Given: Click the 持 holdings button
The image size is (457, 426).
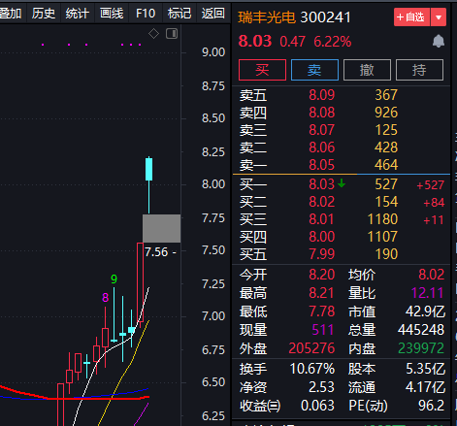Looking at the screenshot, I should [419, 70].
